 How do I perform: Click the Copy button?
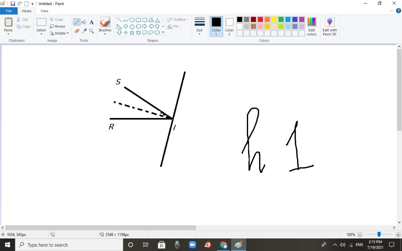23,26
